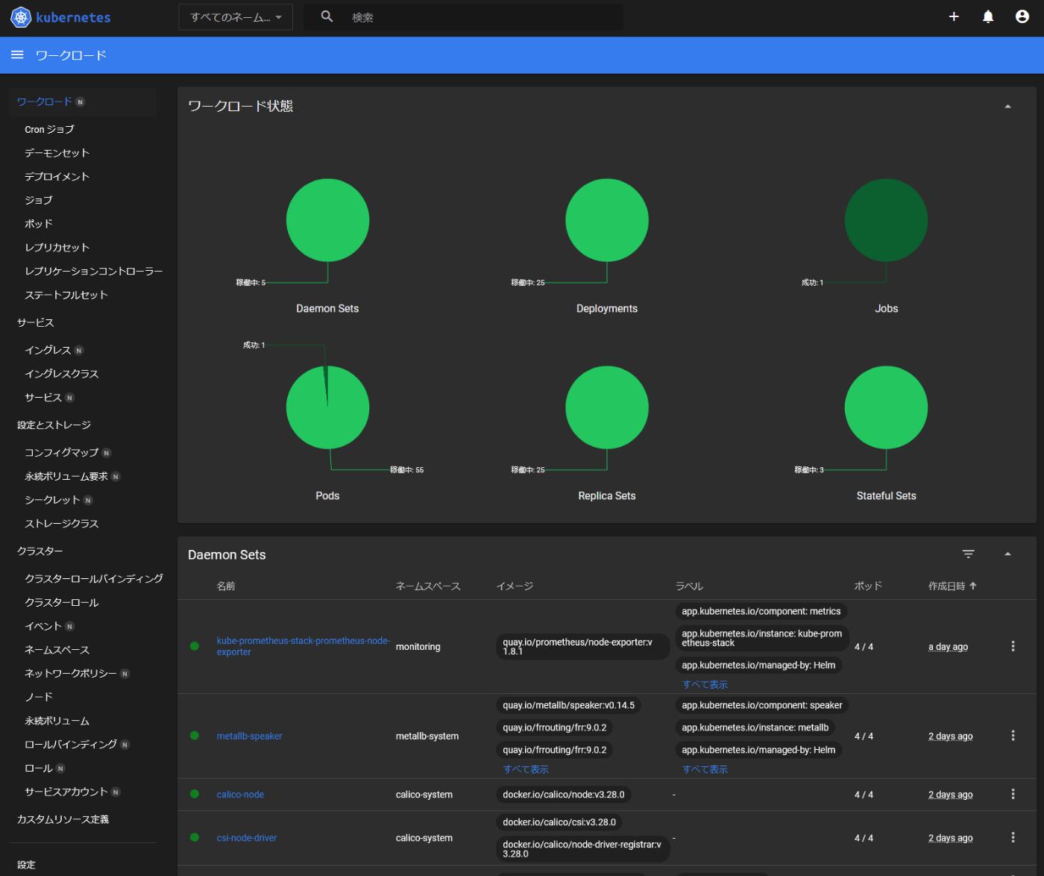Click the Jobs dark green pie chart
The height and width of the screenshot is (876, 1044).
click(886, 220)
